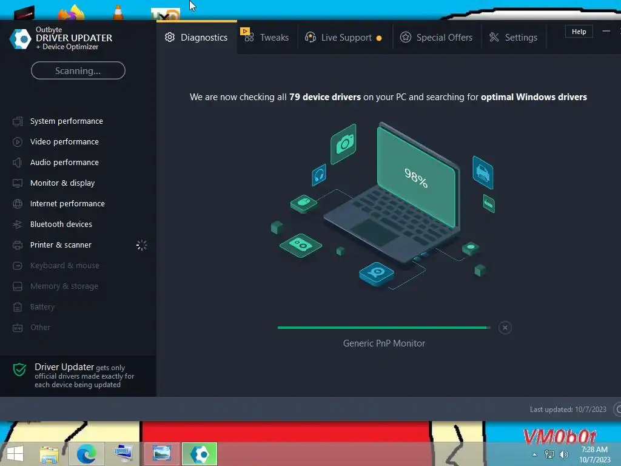Click the Battery icon in sidebar

point(18,306)
